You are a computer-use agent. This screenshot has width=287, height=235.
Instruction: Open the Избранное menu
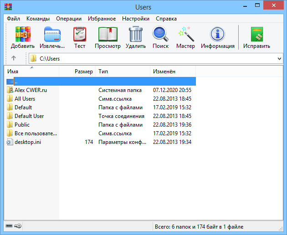(102, 19)
